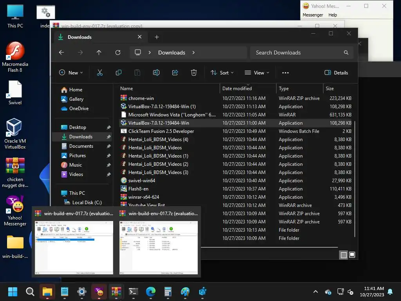This screenshot has height=301, width=401.
Task: Unpin Music from quick access
Action: 109,165
